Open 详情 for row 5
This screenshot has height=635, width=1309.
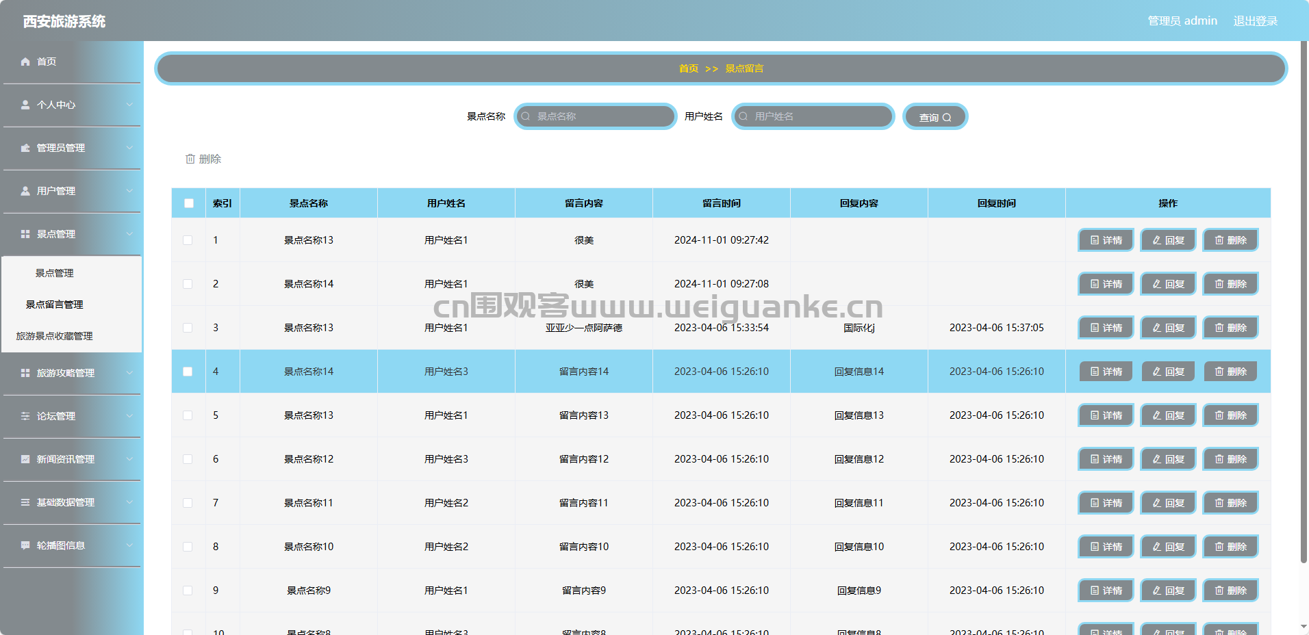tap(1106, 415)
